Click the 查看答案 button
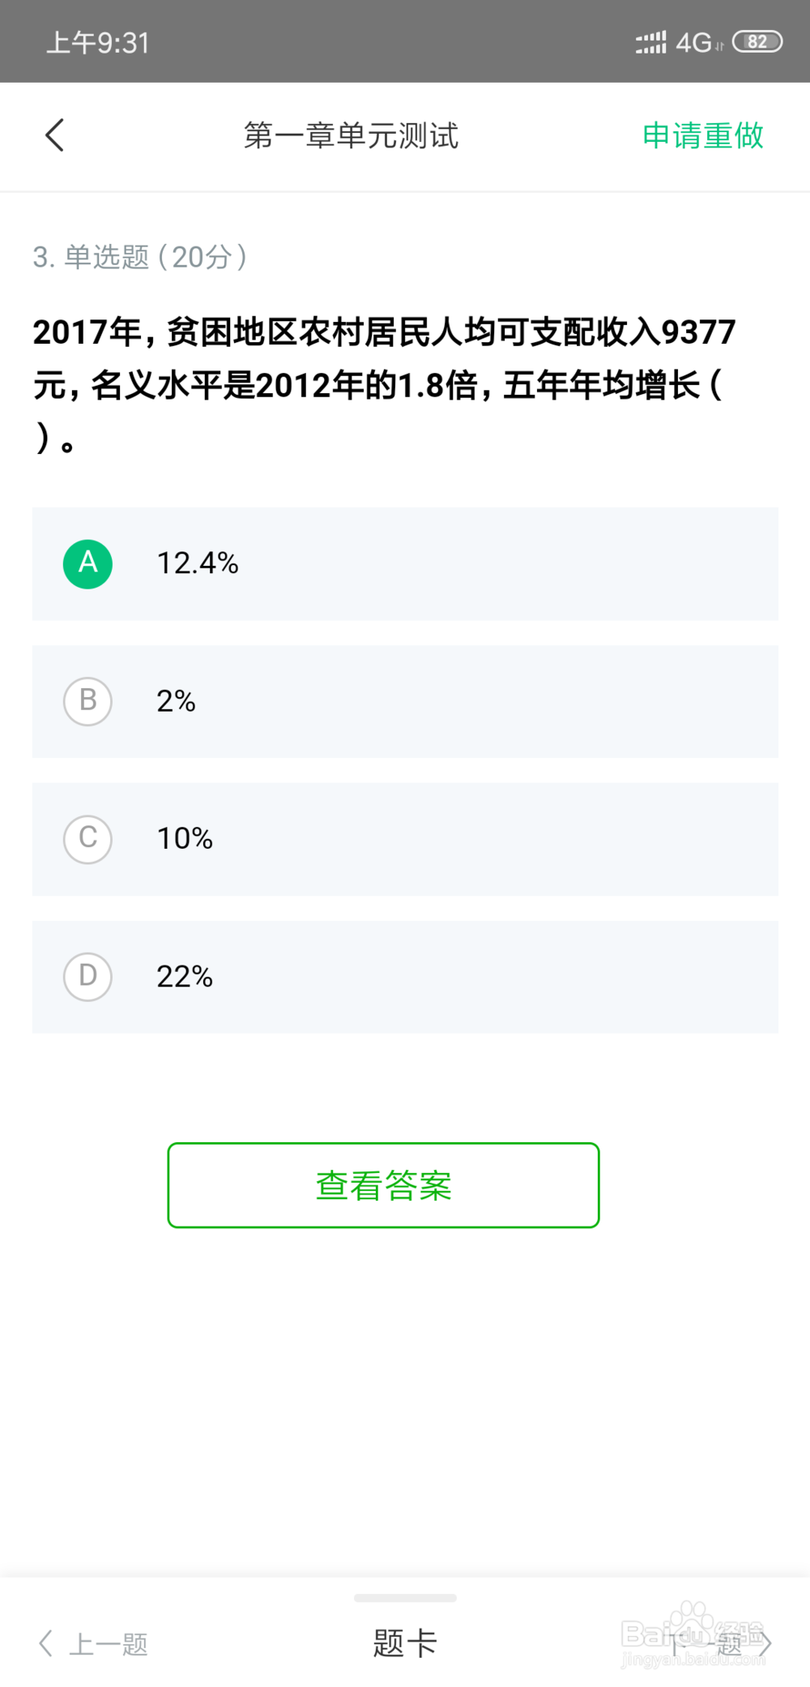The height and width of the screenshot is (1687, 810). (x=383, y=1185)
